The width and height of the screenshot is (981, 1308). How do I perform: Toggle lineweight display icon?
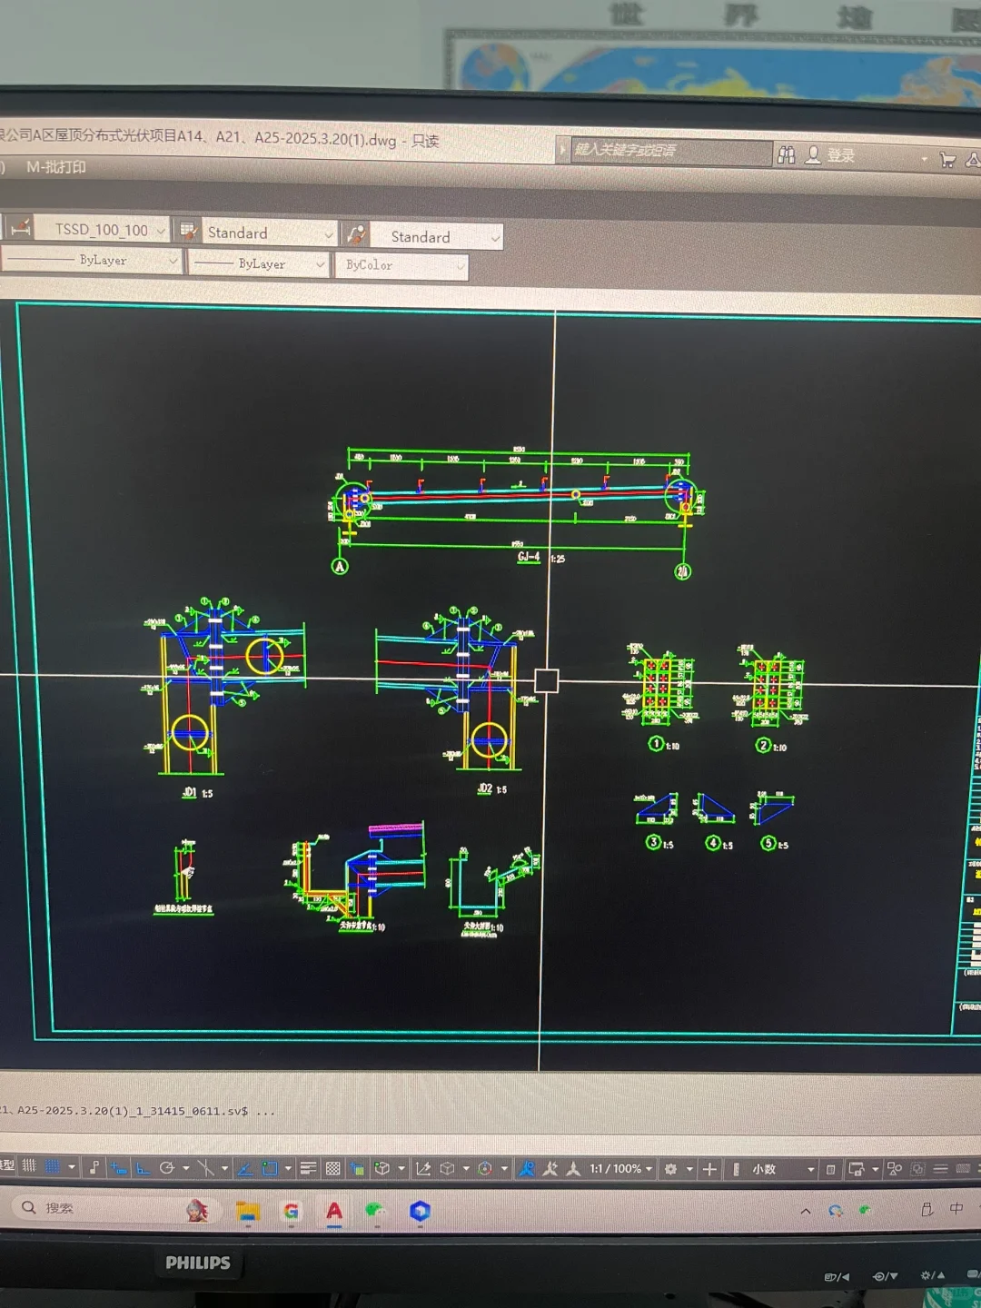tap(308, 1168)
